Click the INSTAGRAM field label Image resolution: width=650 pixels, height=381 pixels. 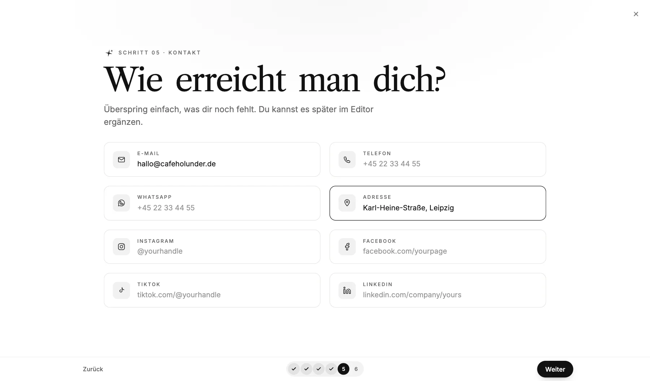(156, 241)
